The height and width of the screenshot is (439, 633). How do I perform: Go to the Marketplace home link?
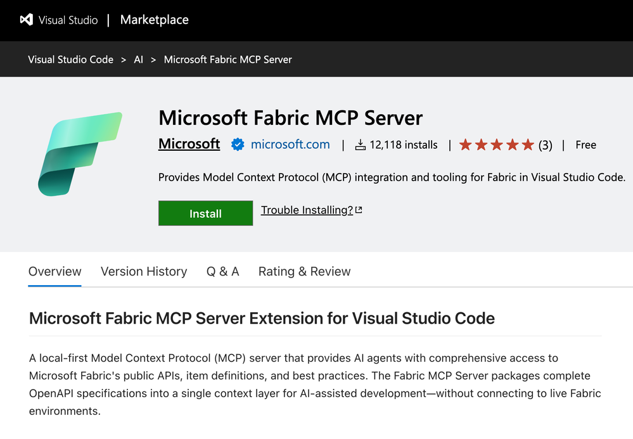coord(154,20)
